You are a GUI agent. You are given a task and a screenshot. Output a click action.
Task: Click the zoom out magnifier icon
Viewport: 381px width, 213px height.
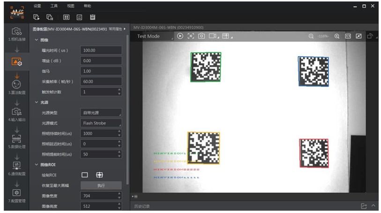(x=311, y=36)
